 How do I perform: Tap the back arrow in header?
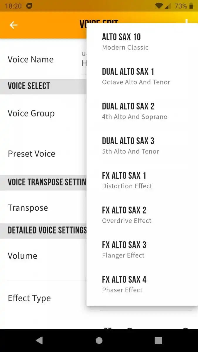13,25
